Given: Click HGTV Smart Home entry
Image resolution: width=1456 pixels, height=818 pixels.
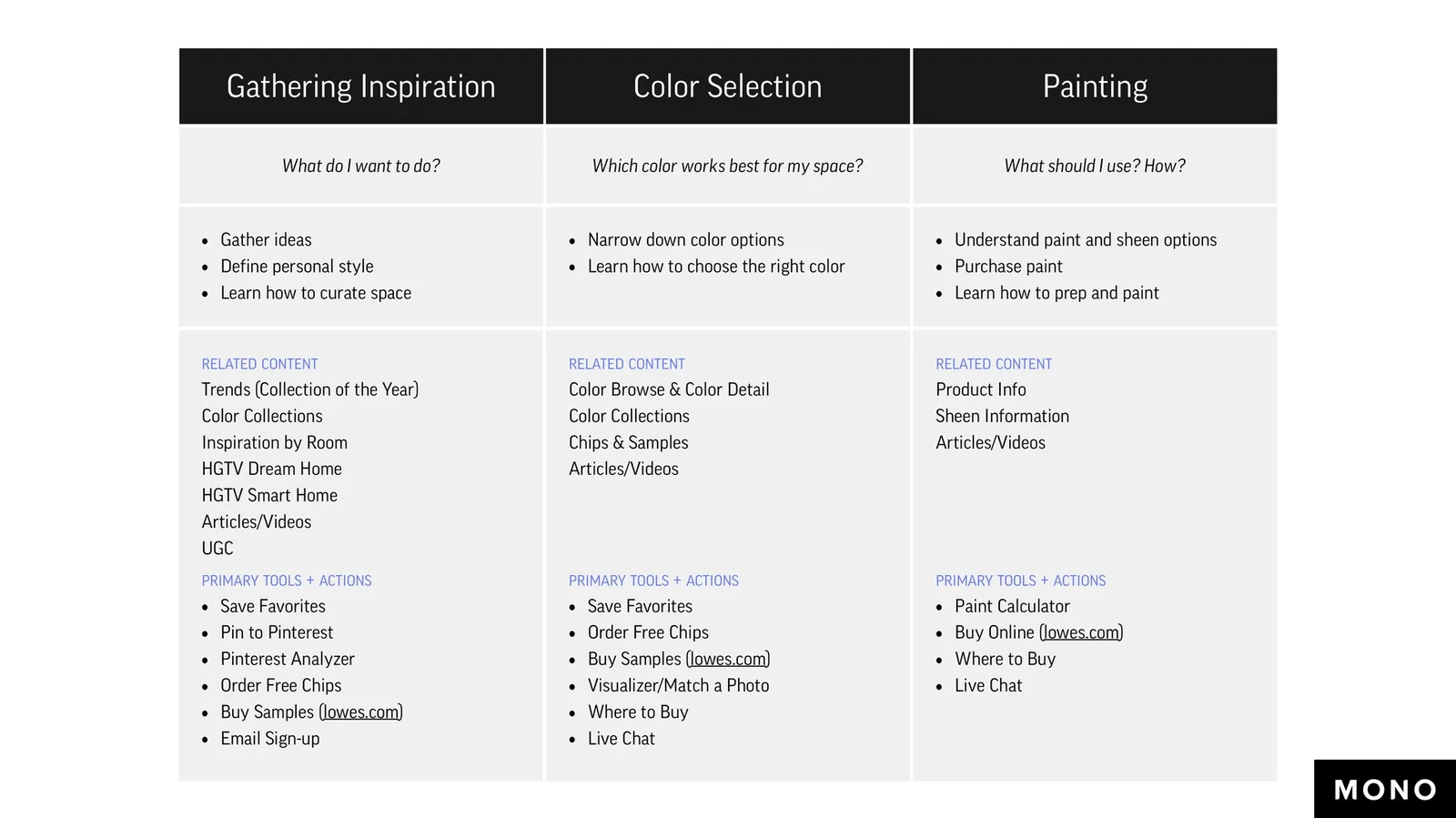Looking at the screenshot, I should coord(269,495).
